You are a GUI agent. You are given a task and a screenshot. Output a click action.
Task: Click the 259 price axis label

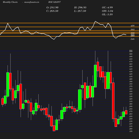131,116
